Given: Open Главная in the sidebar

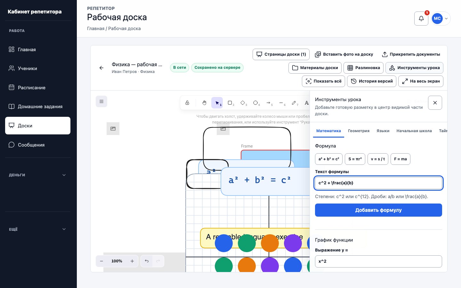Looking at the screenshot, I should pyautogui.click(x=38, y=50).
